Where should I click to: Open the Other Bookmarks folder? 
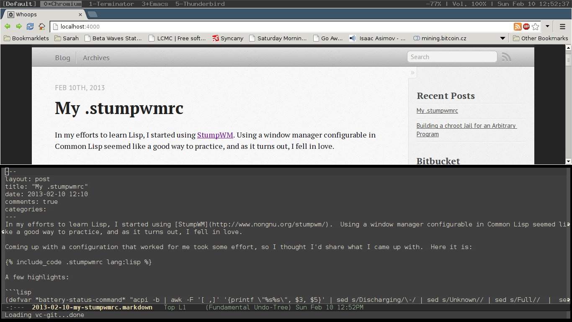pyautogui.click(x=541, y=38)
